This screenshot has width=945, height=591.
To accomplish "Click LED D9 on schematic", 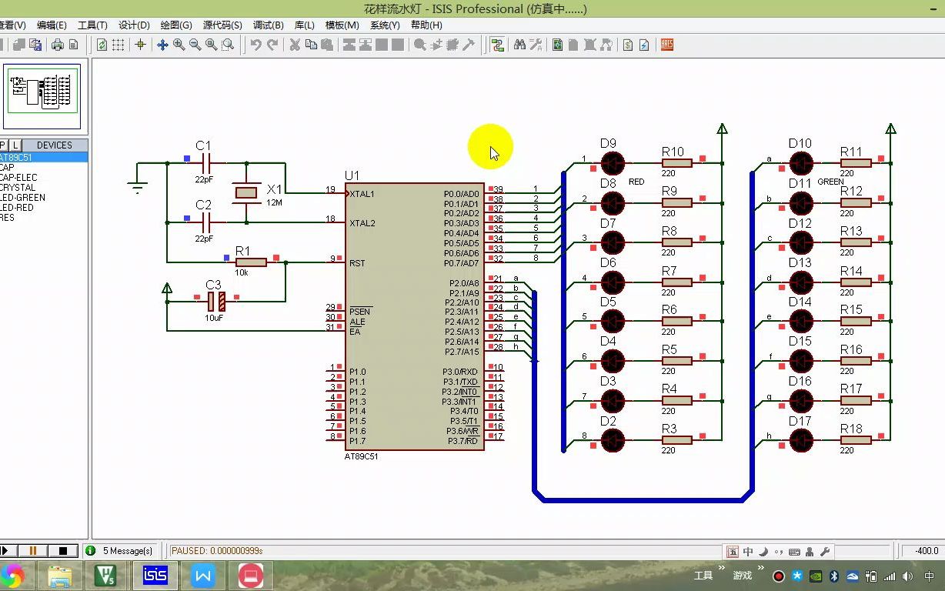I will 613,162.
